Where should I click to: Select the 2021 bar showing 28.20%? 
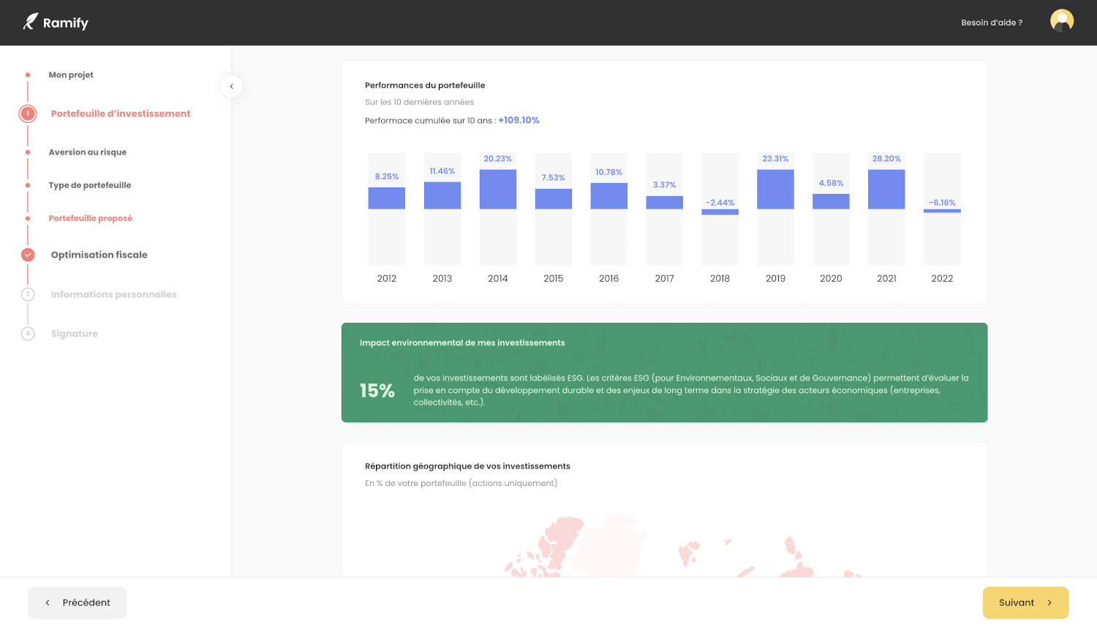click(x=886, y=189)
